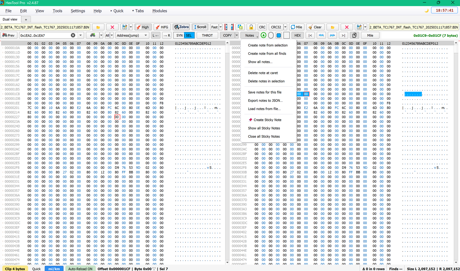460x271 pixels.
Task: Open a file in the right pane using the folder icon
Action: [333, 27]
